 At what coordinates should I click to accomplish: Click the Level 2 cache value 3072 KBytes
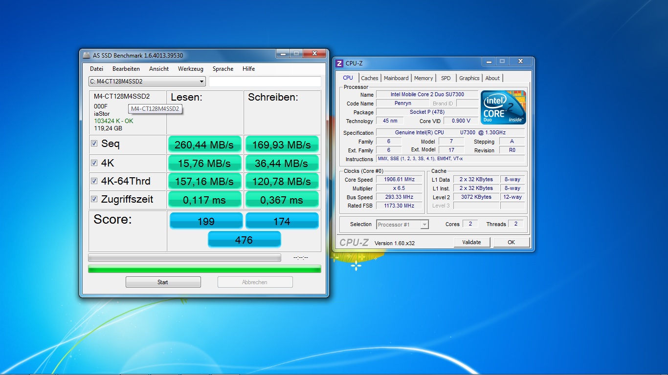476,197
